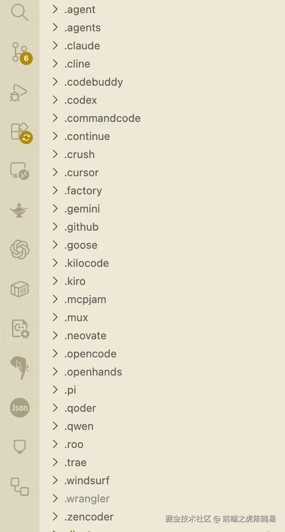
Task: Open the Extensions view
Action: click(19, 132)
